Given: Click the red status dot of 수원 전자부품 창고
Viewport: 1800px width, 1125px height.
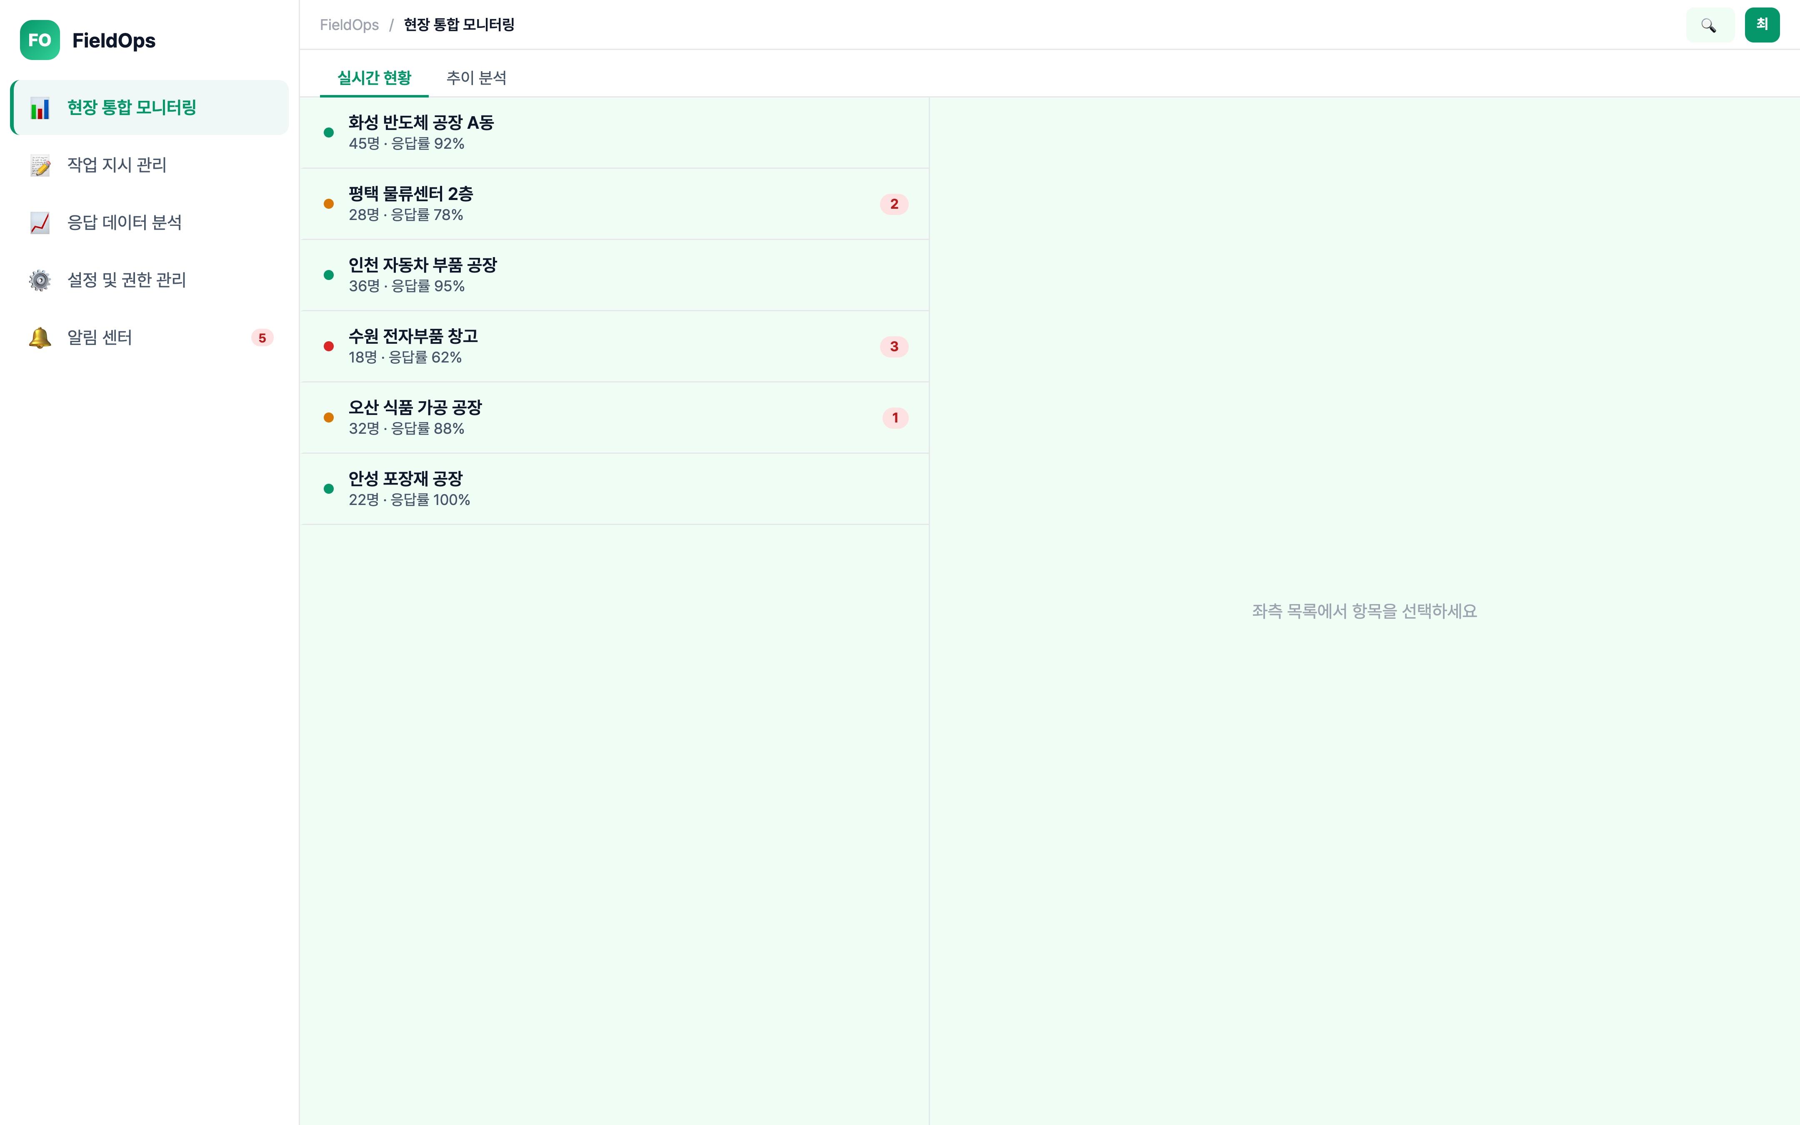Looking at the screenshot, I should [329, 347].
